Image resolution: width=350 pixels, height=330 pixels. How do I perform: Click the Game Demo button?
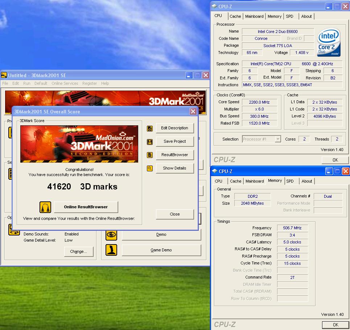[161, 250]
